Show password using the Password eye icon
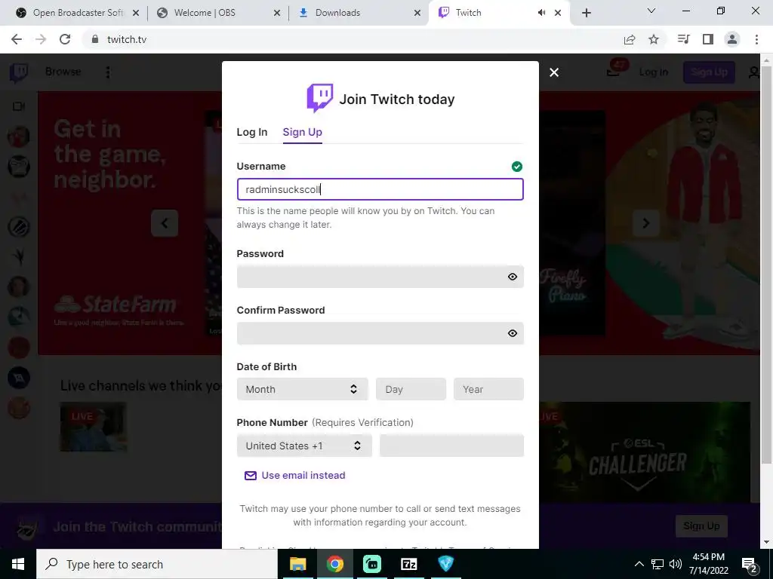 [513, 277]
